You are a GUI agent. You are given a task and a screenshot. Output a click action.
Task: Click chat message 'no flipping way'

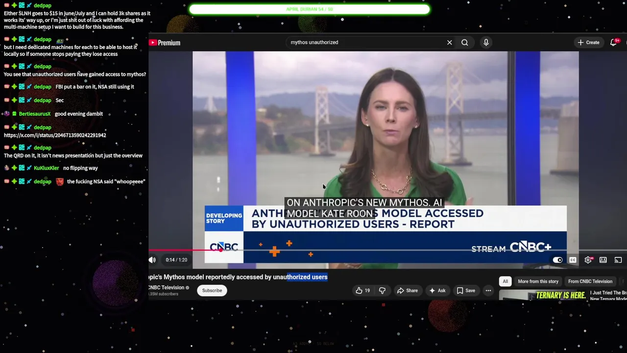pyautogui.click(x=80, y=168)
